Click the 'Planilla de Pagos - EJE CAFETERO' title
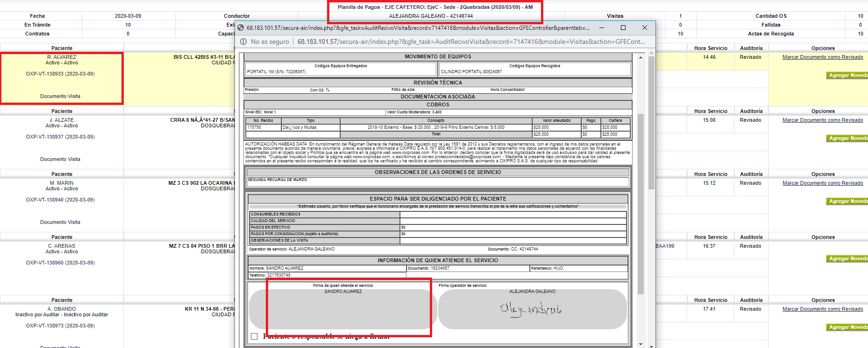Screen dimensions: 868x348 pyautogui.click(x=435, y=7)
